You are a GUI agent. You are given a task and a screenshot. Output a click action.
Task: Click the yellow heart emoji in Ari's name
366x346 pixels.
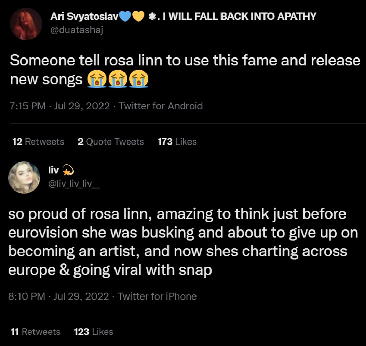point(138,16)
